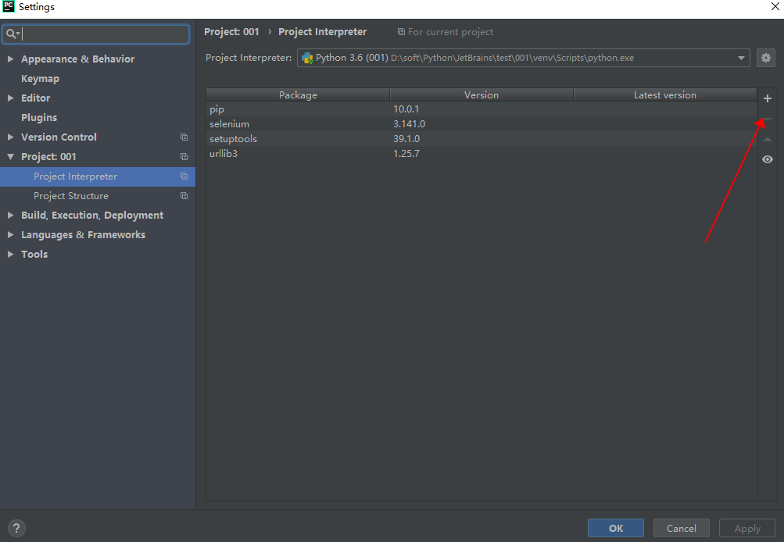Screen dimensions: 784x542
Task: Select the urllib3 package row
Action: [x=481, y=153]
